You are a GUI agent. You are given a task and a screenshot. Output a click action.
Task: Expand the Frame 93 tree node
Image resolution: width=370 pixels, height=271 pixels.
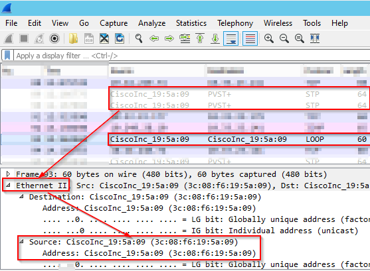click(8, 174)
